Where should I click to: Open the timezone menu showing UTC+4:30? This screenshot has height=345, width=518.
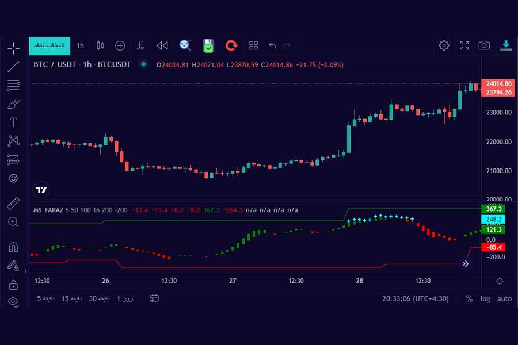[415, 299]
